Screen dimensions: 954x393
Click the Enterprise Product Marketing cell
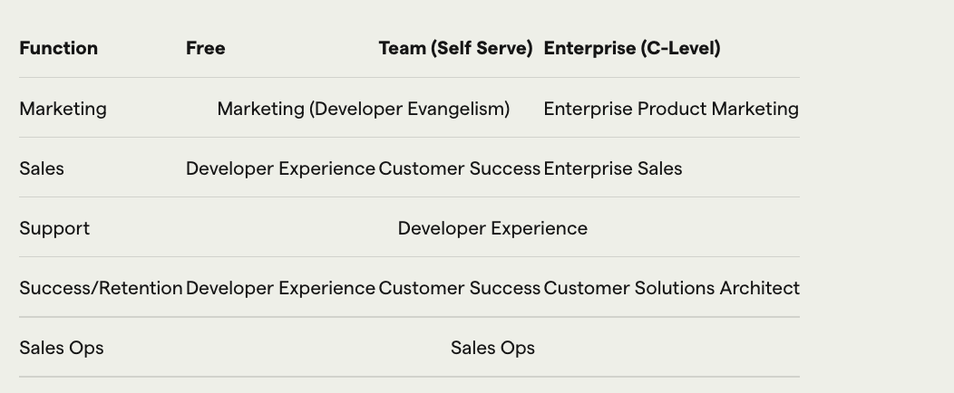pyautogui.click(x=671, y=109)
